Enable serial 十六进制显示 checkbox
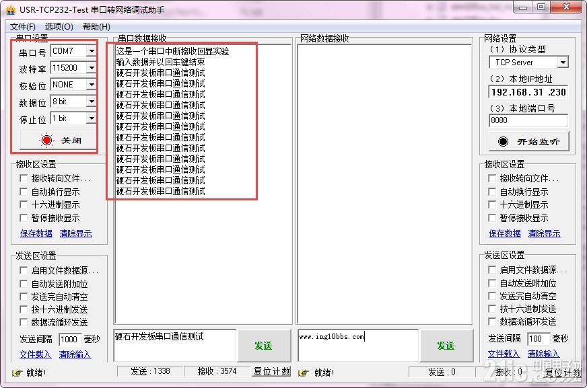 (24, 204)
